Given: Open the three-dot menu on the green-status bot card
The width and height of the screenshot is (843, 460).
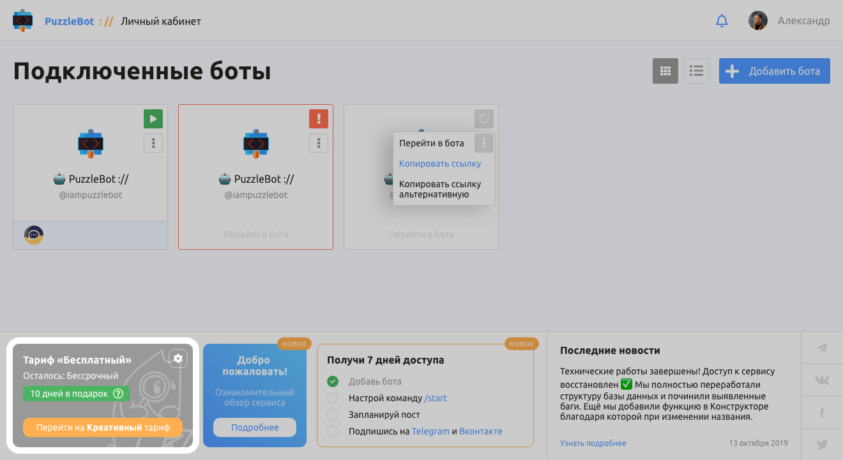Looking at the screenshot, I should tap(153, 143).
